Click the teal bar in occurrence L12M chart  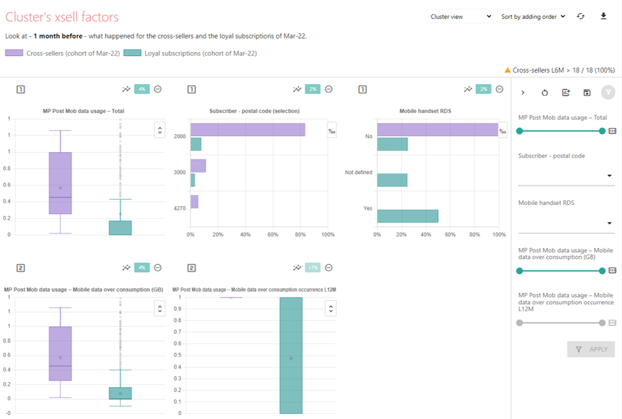click(291, 355)
